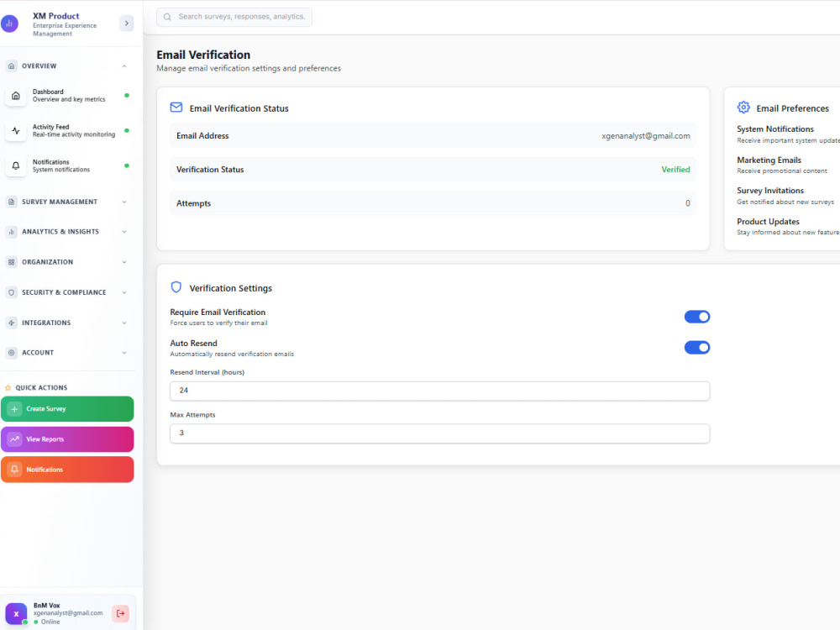Screen dimensions: 840x630
Task: Click the Analytics & Insights bar-chart icon
Action: coord(11,232)
